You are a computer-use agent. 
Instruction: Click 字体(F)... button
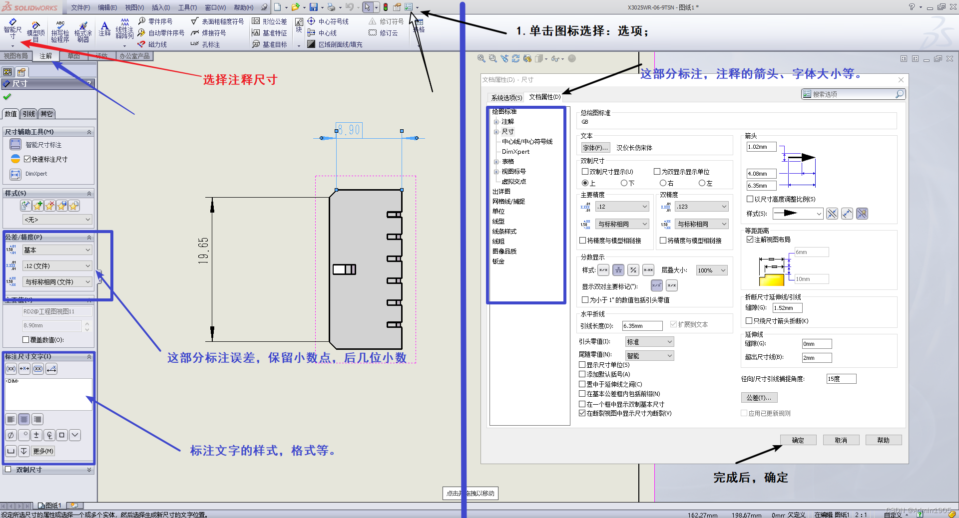(595, 147)
